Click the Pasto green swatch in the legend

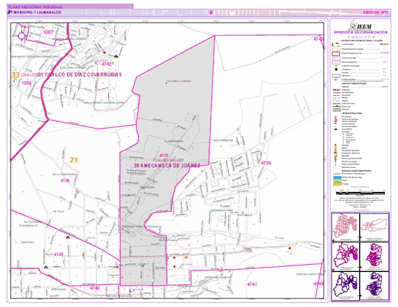click(337, 181)
